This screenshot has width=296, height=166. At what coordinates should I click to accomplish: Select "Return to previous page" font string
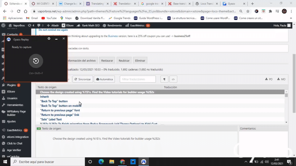160,110
